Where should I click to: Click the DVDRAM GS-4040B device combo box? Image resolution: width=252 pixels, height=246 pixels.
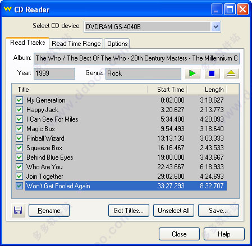(152, 27)
